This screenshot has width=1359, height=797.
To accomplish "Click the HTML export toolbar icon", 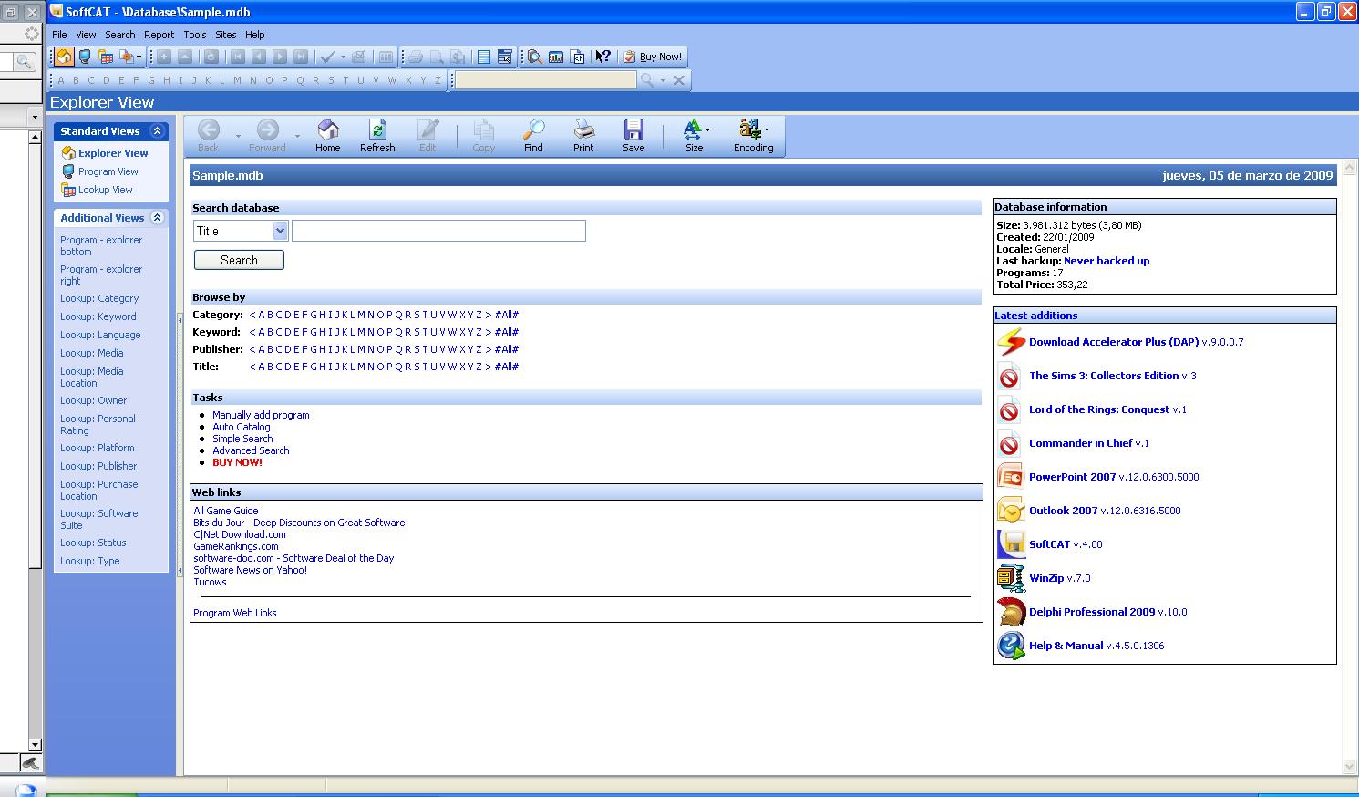I will (x=577, y=57).
